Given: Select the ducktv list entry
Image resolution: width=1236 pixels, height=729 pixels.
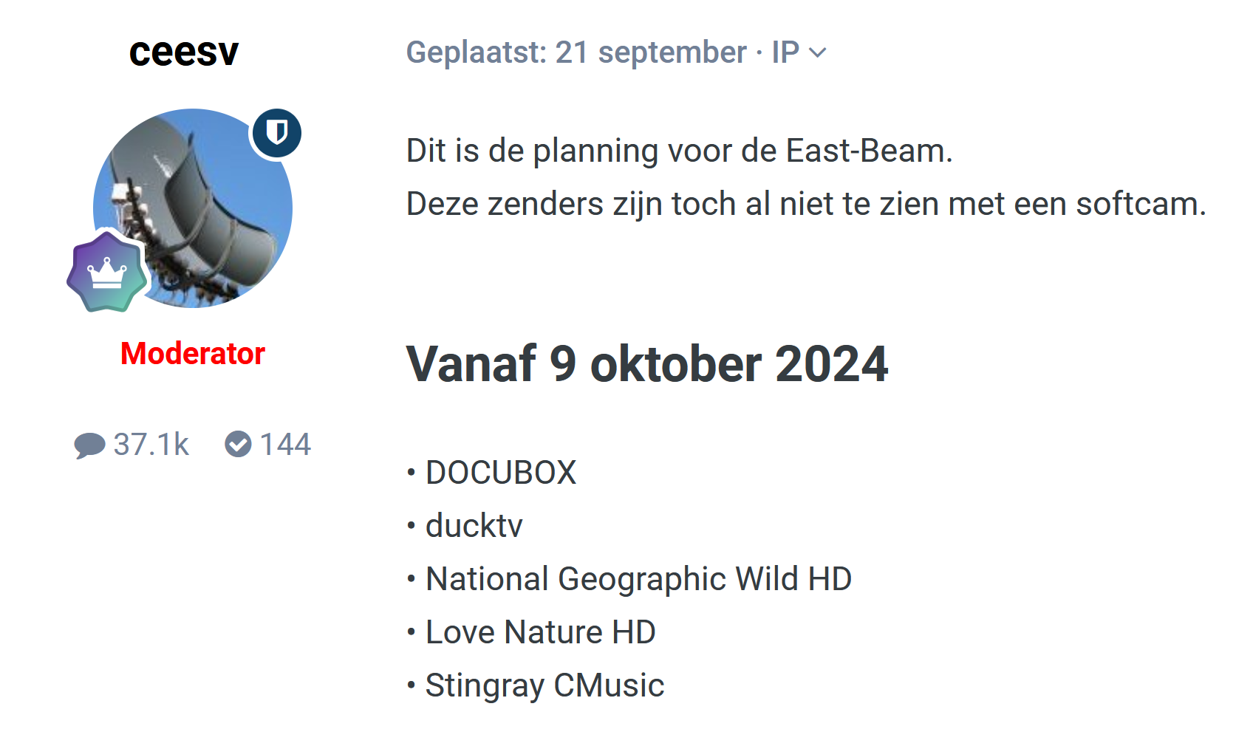Looking at the screenshot, I should click(474, 526).
